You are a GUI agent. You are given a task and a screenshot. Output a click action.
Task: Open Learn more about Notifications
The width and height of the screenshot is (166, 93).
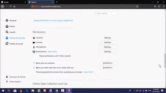point(52,52)
